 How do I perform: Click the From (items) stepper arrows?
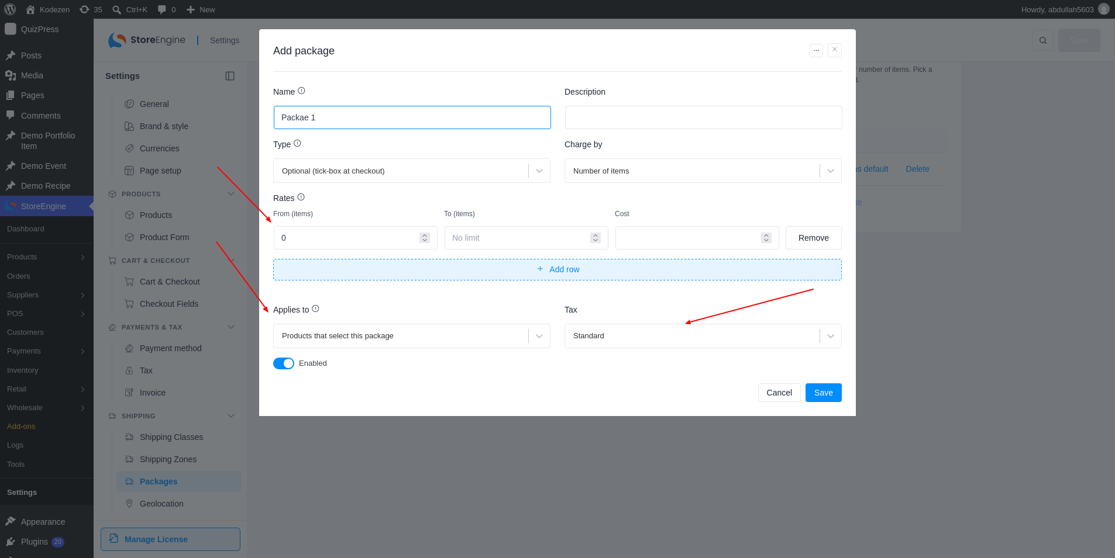[425, 238]
